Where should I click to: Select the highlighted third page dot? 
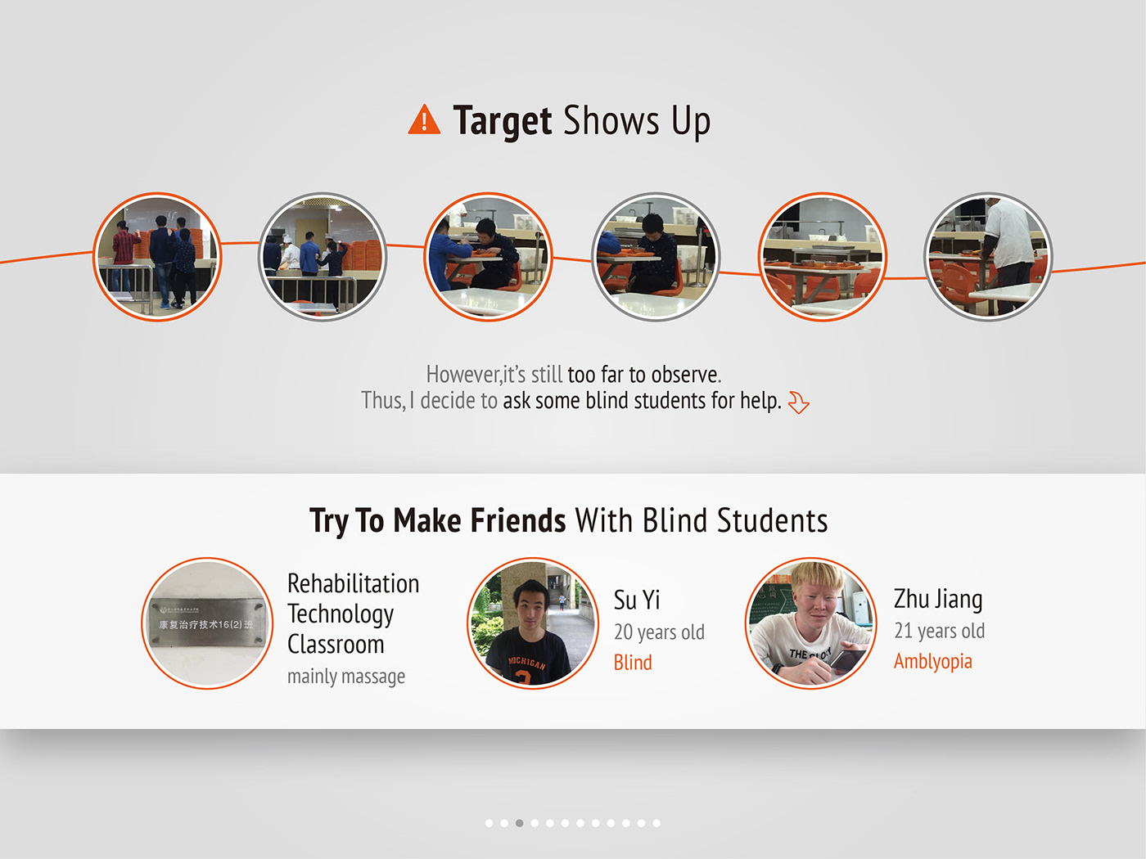(519, 823)
